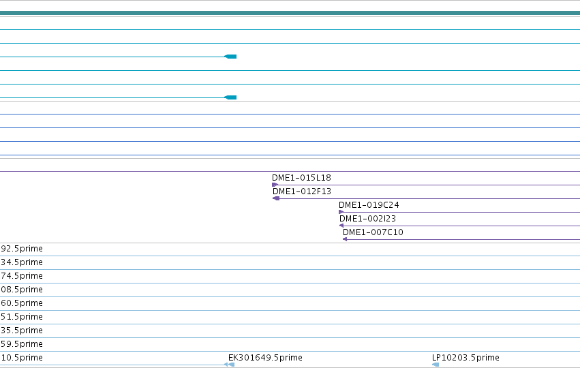This screenshot has height=368, width=580.
Task: Click the 60.5prime track label
Action: pos(22,304)
